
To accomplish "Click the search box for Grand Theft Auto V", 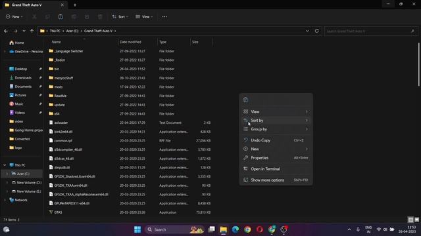I will point(371,31).
